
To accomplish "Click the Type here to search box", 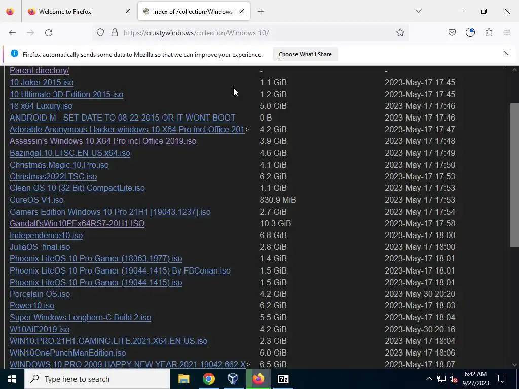I will tap(97, 379).
